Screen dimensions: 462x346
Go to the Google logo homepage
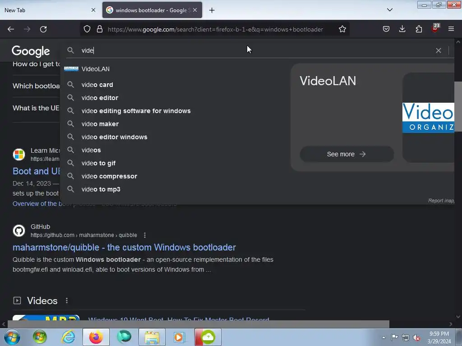31,51
